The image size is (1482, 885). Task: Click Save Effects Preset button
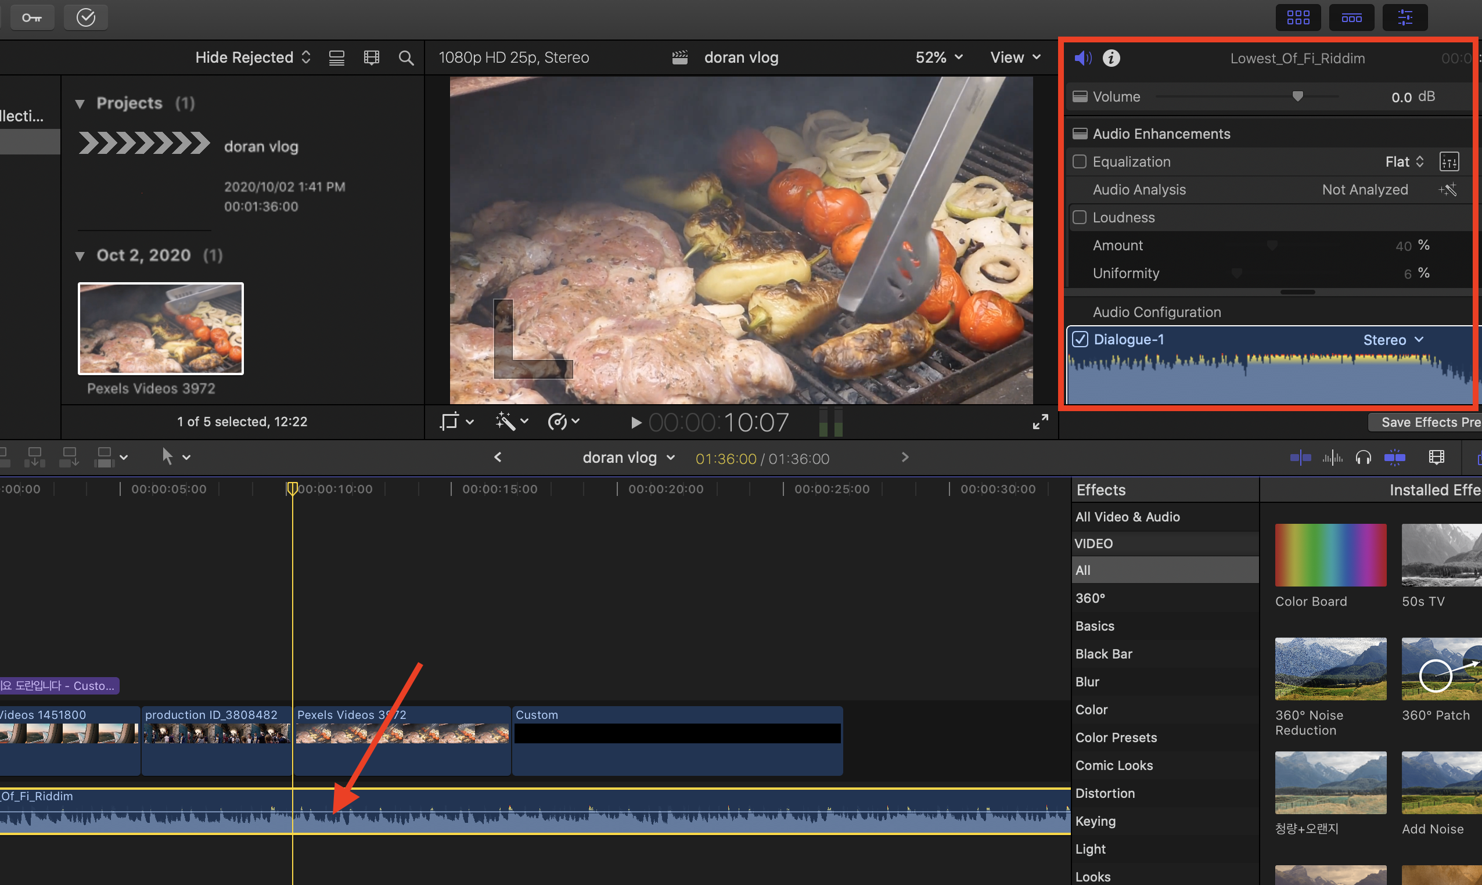(1430, 422)
